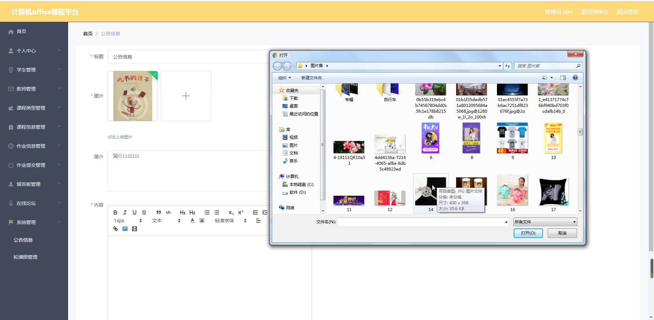Insert a code block in the editor
The image size is (654, 320).
tap(168, 212)
